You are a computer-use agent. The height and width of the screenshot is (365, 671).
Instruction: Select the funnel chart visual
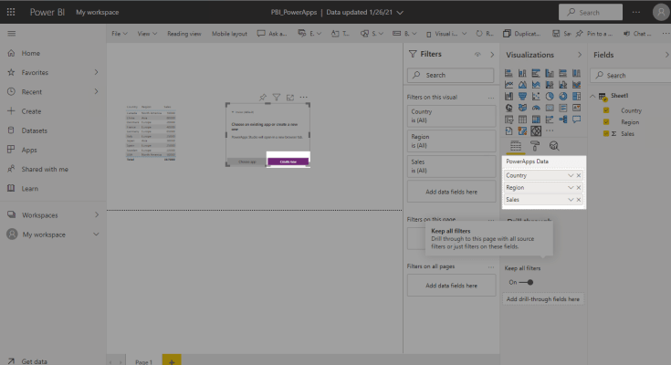click(522, 97)
